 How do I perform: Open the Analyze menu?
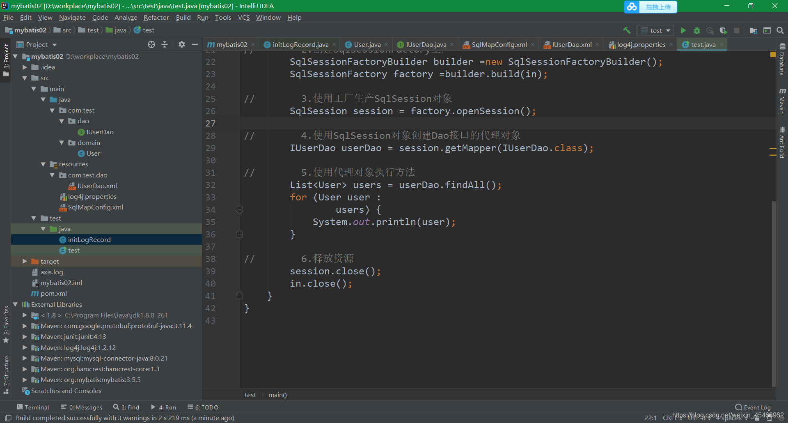click(x=126, y=17)
